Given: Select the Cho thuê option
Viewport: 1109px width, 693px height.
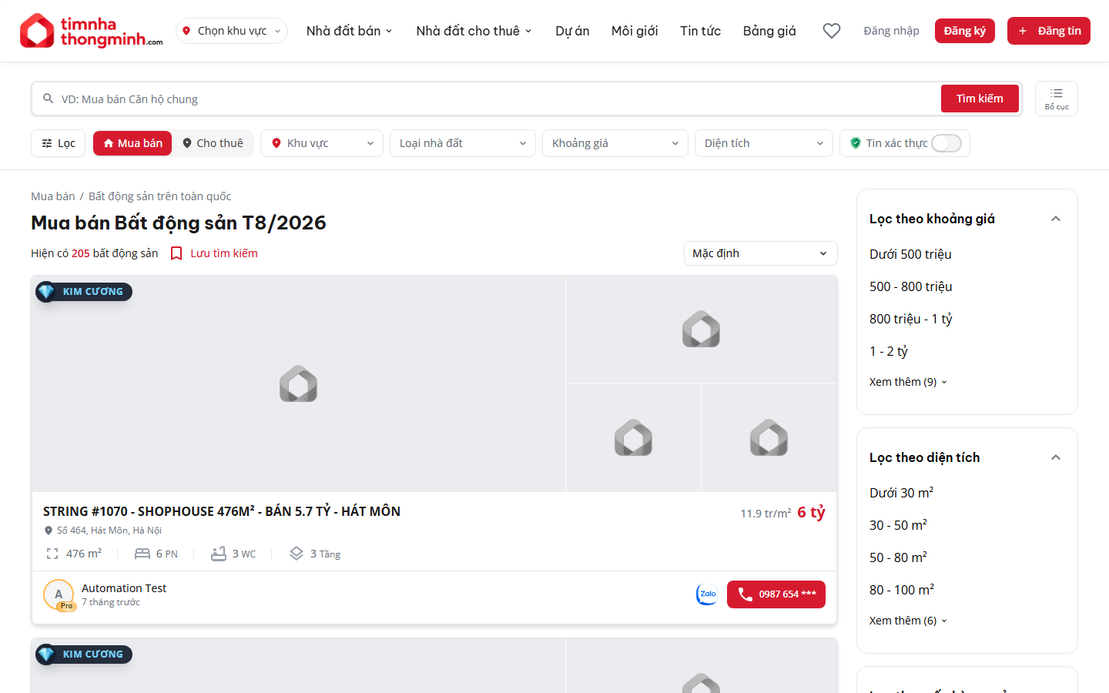Looking at the screenshot, I should [x=213, y=143].
